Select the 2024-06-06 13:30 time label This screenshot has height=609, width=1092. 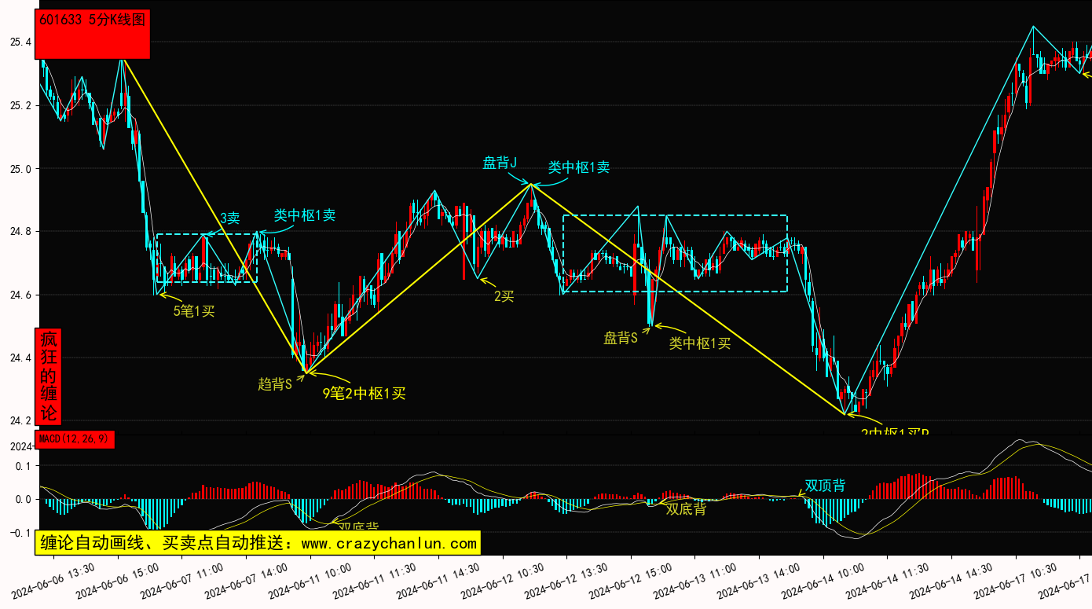tap(53, 581)
